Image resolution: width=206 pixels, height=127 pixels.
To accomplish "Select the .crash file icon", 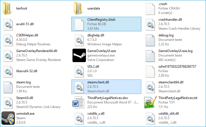I will 150,9.
